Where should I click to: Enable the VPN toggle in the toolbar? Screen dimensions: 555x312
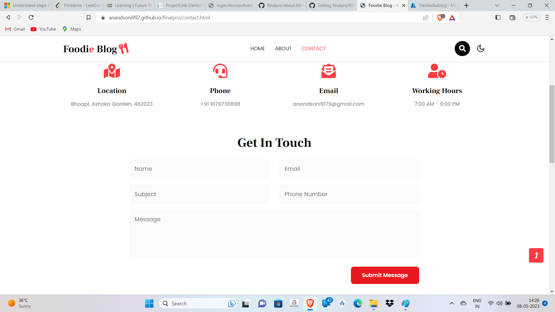[x=532, y=17]
